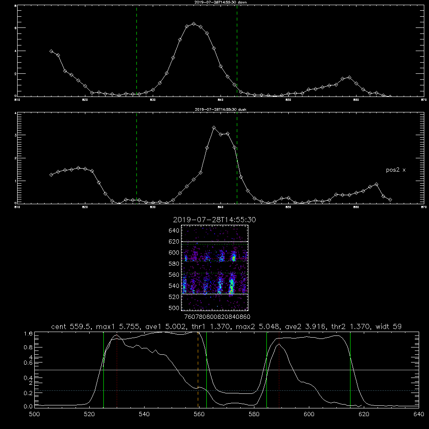Click the small dusk peak marker near 863

point(377,184)
